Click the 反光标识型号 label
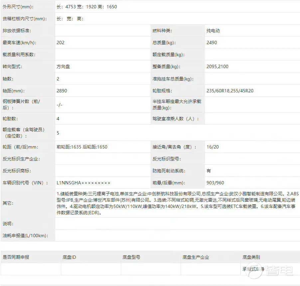Screen dimensions: 300x286 [x=166, y=159]
